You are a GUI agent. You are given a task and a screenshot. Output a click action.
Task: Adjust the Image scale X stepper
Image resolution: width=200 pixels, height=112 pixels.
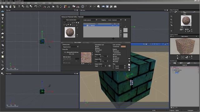[101, 56]
